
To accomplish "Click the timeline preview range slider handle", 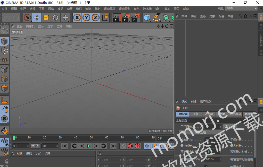I will [35, 146].
